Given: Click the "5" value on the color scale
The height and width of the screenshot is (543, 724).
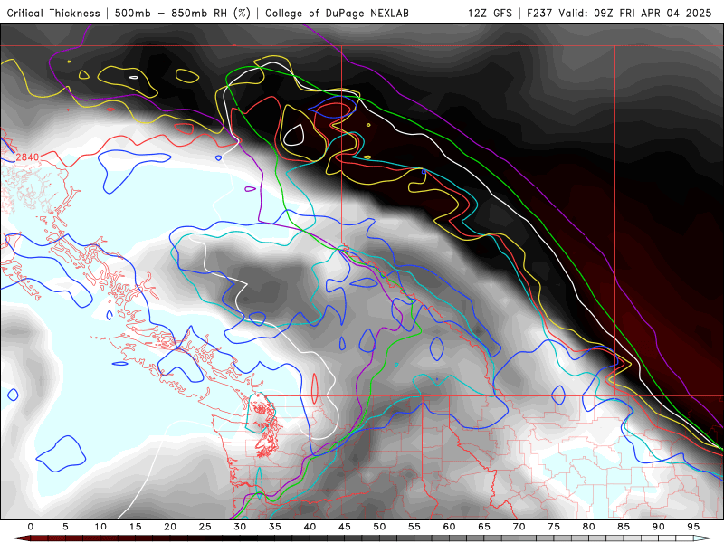Looking at the screenshot, I should [x=65, y=527].
